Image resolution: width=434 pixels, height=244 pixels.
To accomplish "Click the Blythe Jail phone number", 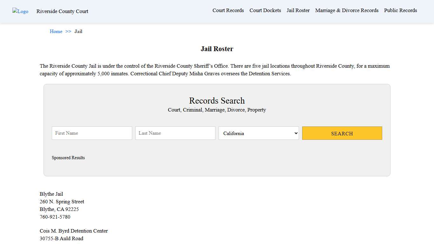I will (55, 217).
